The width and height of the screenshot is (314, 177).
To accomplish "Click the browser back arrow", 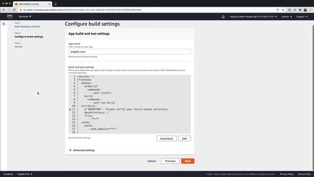I will 4,10.
